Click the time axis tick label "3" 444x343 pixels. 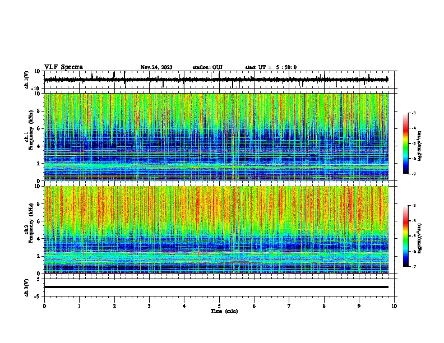point(149,306)
